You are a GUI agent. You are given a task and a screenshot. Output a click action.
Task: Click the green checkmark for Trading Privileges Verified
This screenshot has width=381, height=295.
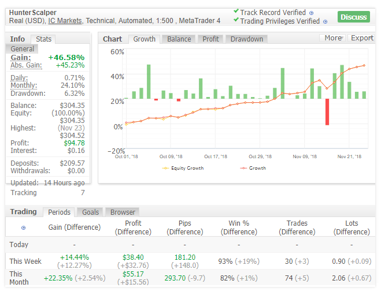click(x=236, y=20)
